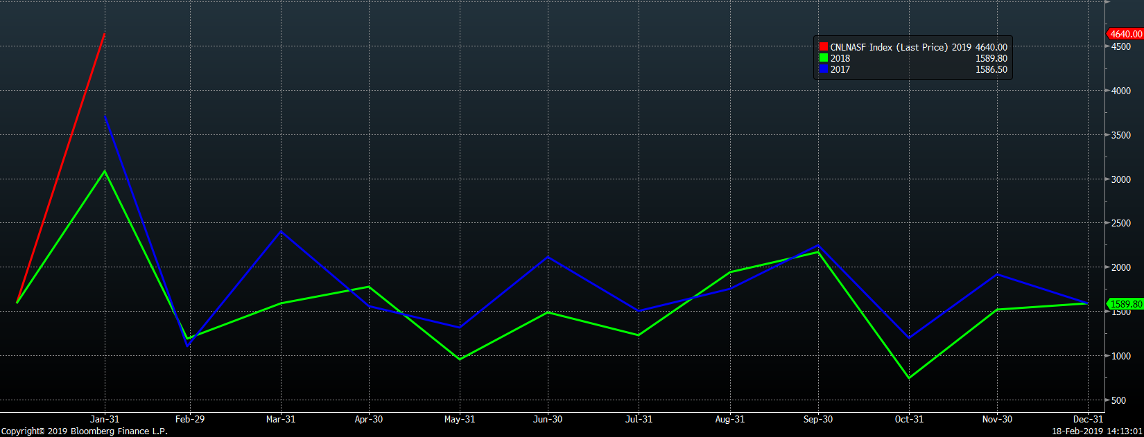
Task: Click the green line's October low point
Action: click(x=909, y=378)
